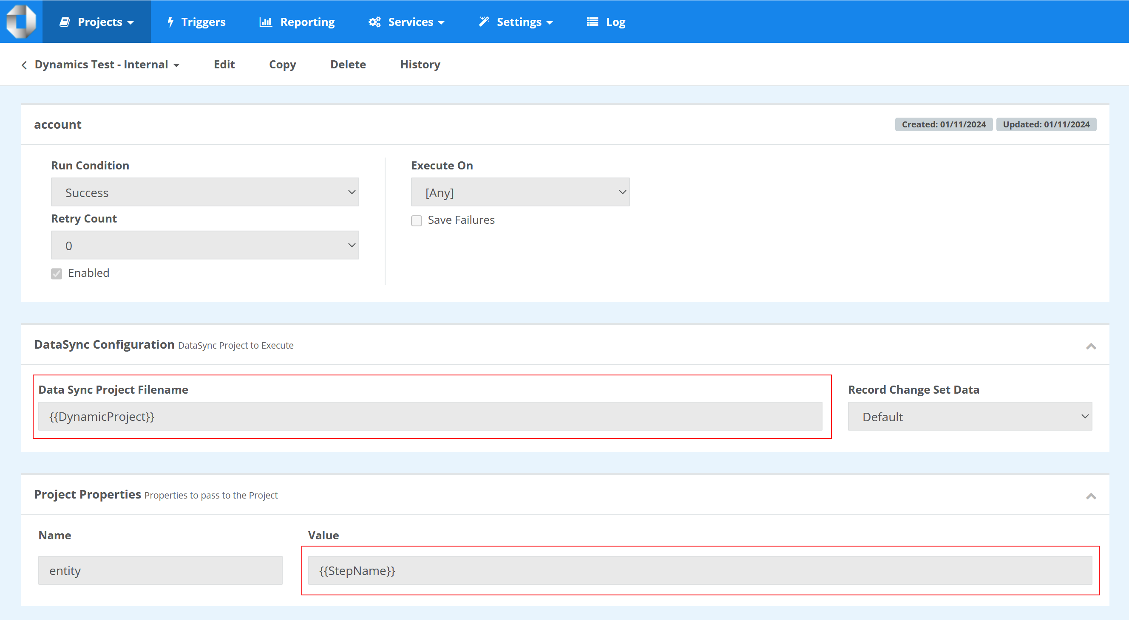The width and height of the screenshot is (1129, 620).
Task: Click the Copy link
Action: 282,65
